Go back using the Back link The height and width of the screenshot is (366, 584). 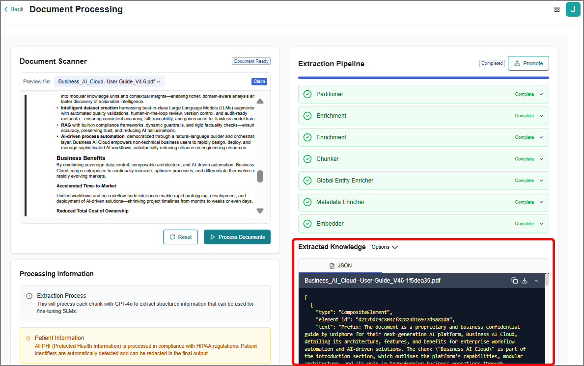point(14,9)
